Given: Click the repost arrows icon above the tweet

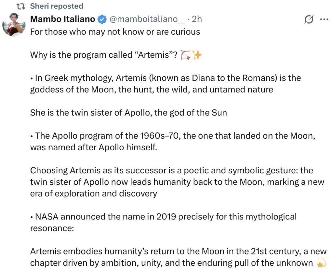Looking at the screenshot, I should (21, 6).
